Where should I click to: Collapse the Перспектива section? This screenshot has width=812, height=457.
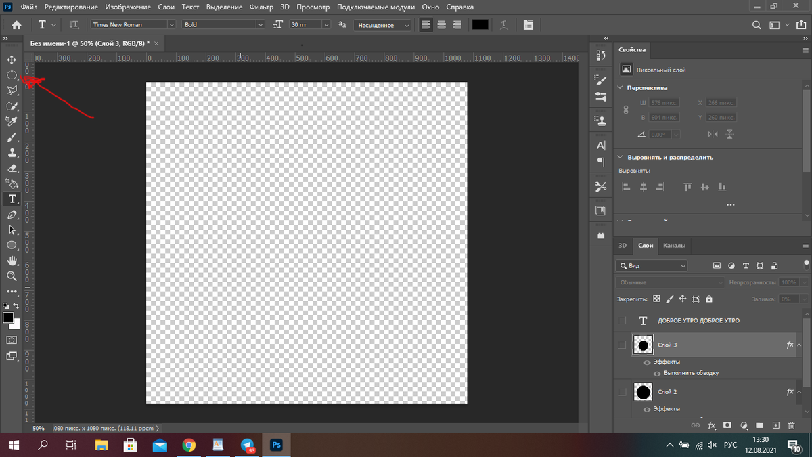[621, 88]
